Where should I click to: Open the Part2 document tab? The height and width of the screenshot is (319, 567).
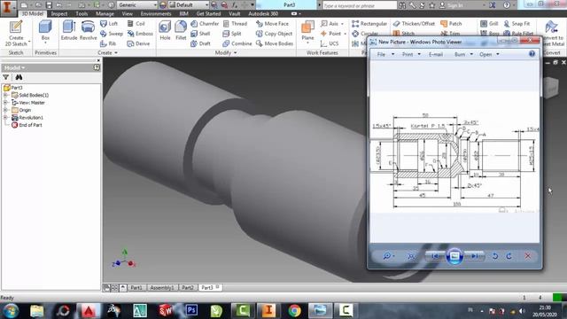point(187,287)
